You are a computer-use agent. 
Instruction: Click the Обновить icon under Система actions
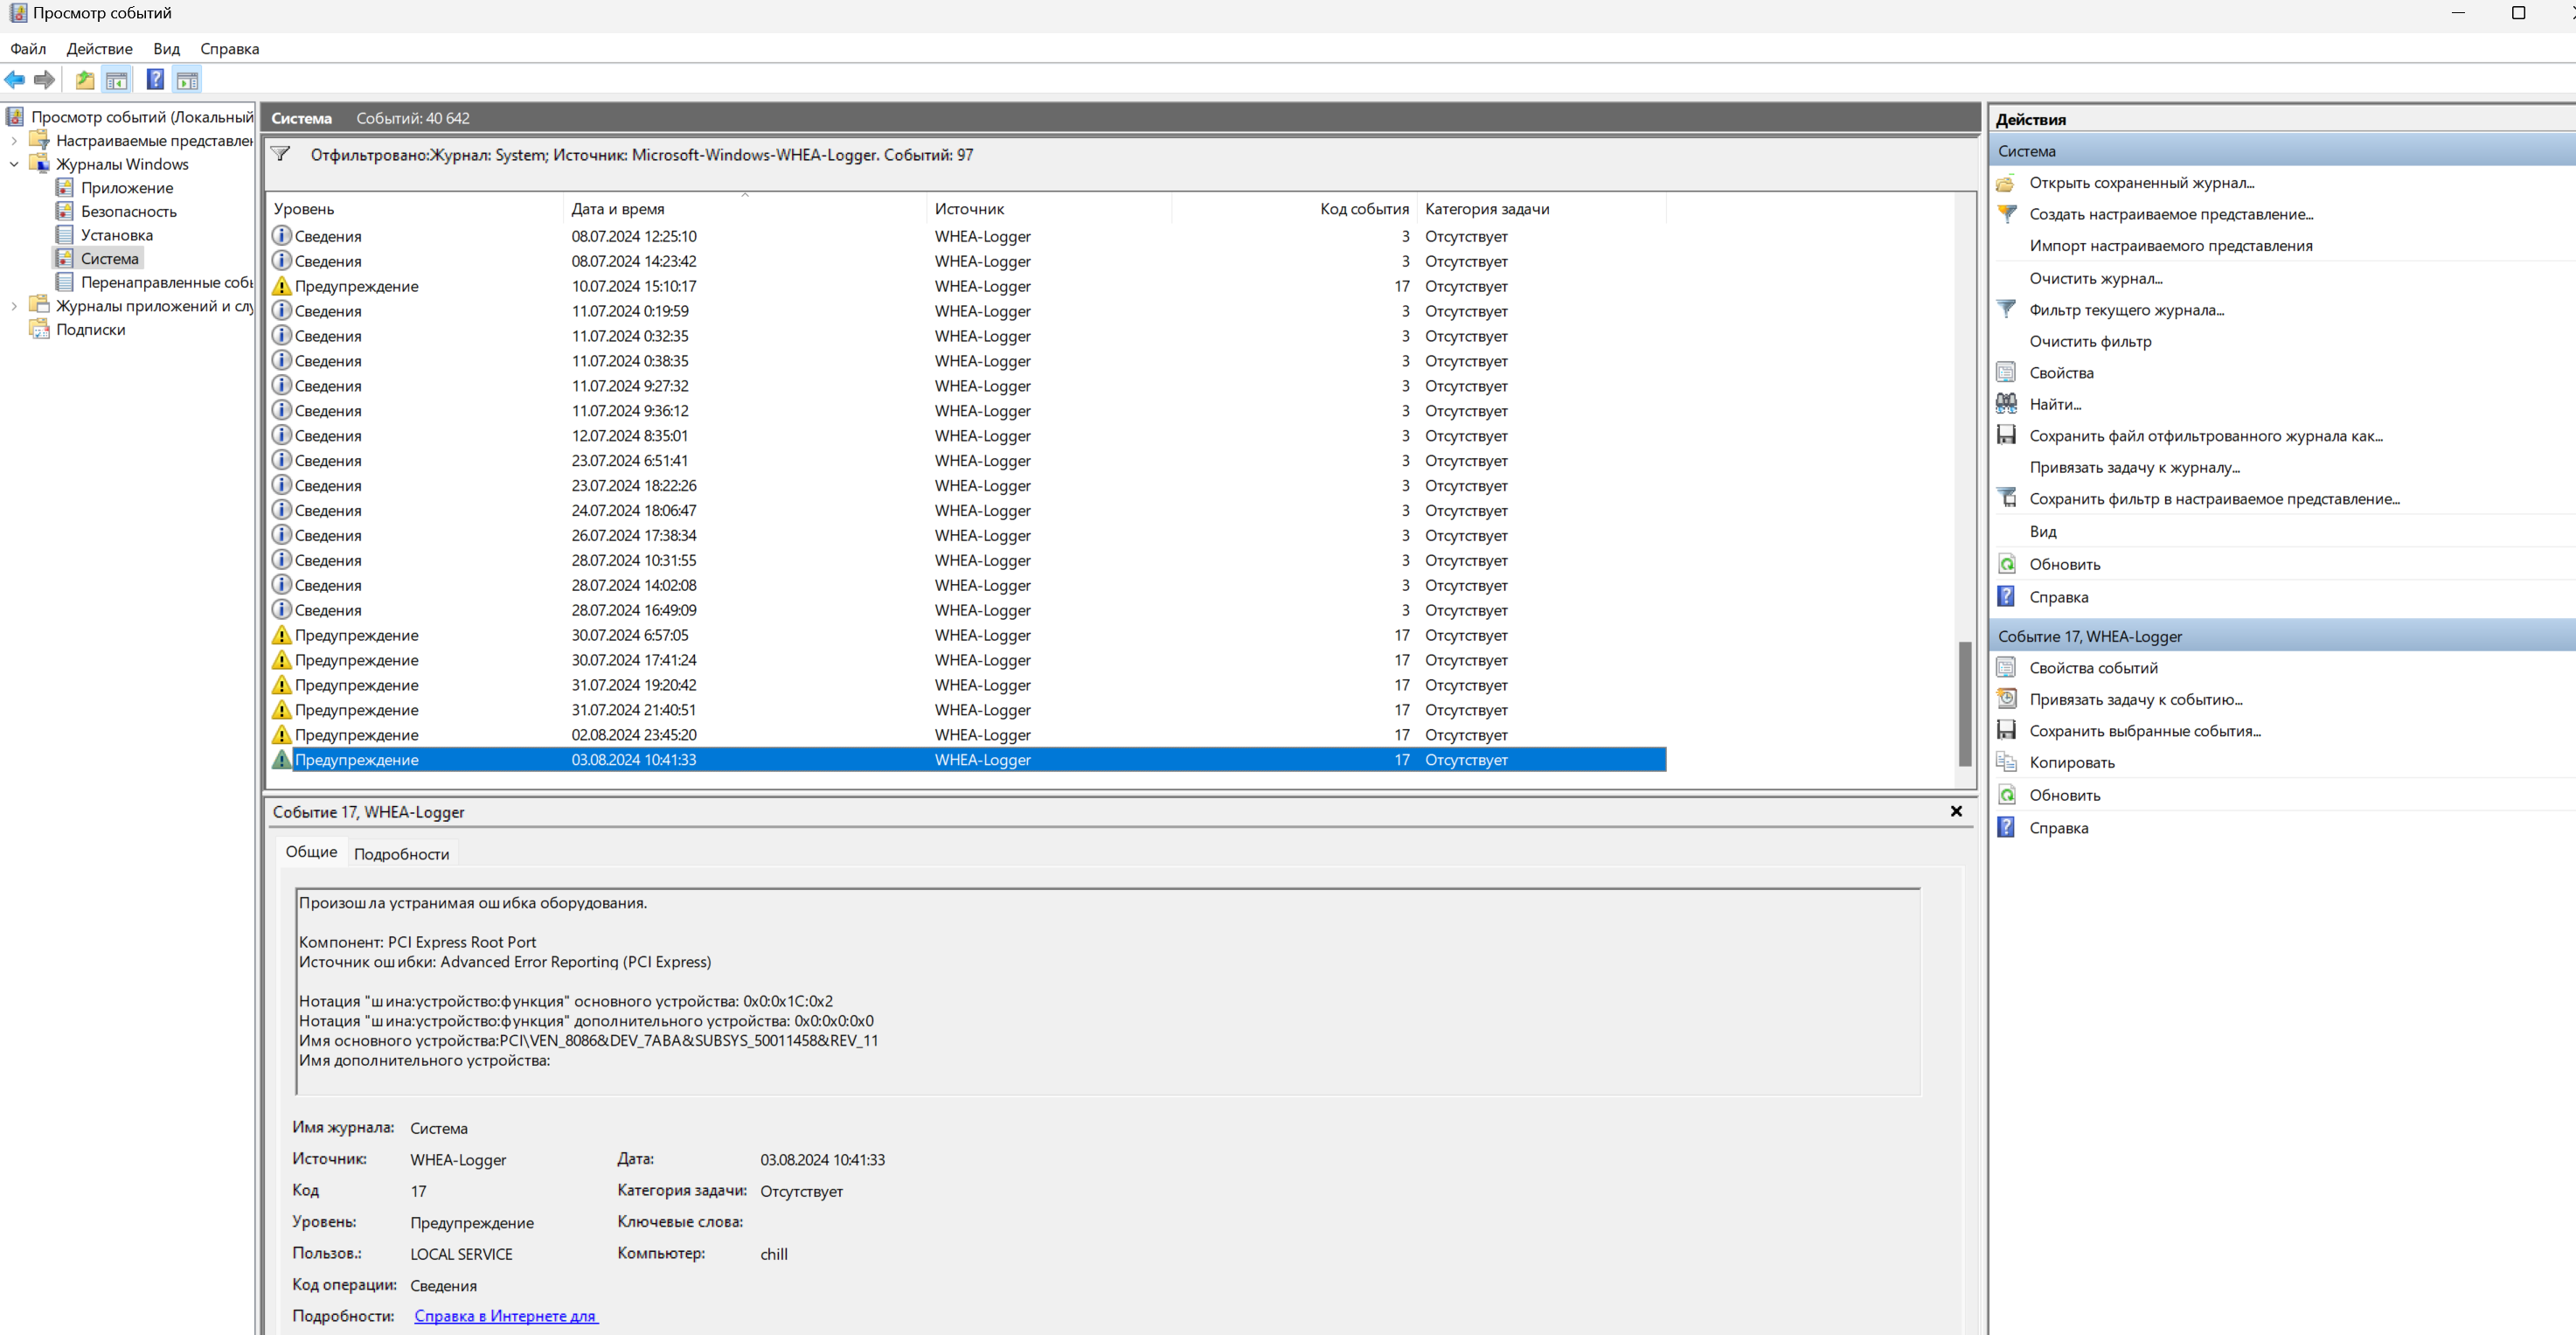click(x=2006, y=564)
